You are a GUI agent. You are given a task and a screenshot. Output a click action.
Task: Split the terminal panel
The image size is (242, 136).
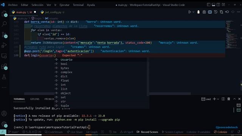tap(223, 99)
